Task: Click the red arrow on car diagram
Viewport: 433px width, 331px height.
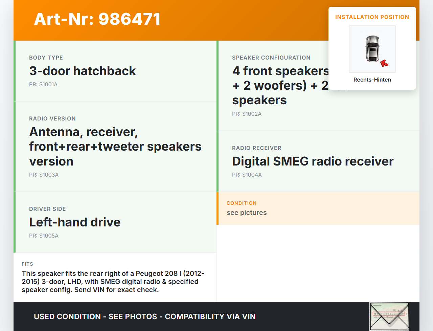Action: pyautogui.click(x=384, y=63)
